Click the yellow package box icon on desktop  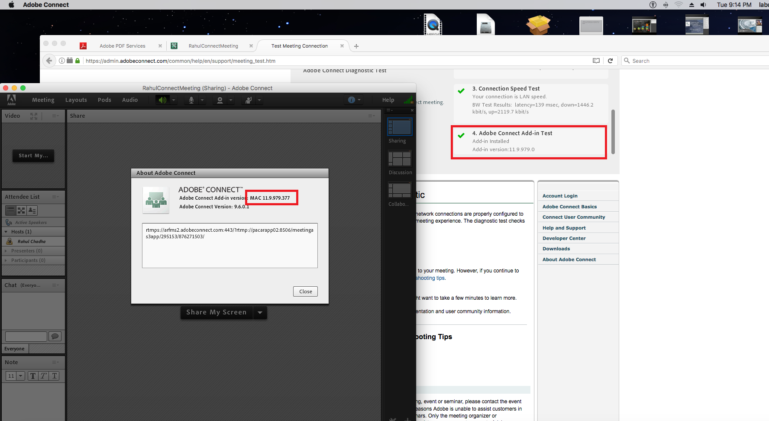(x=538, y=24)
